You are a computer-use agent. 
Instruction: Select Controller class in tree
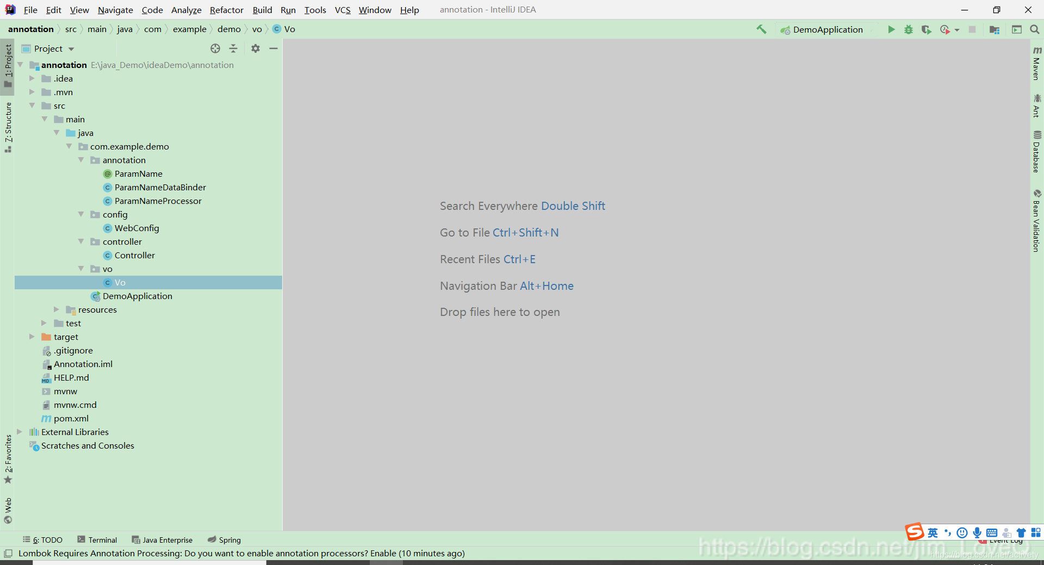[134, 255]
